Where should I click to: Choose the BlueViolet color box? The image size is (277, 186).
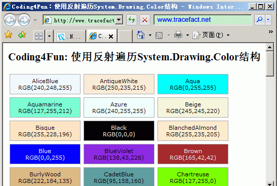(119, 154)
